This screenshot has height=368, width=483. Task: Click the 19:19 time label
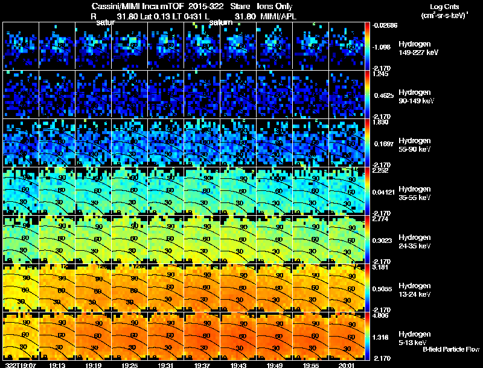point(94,365)
